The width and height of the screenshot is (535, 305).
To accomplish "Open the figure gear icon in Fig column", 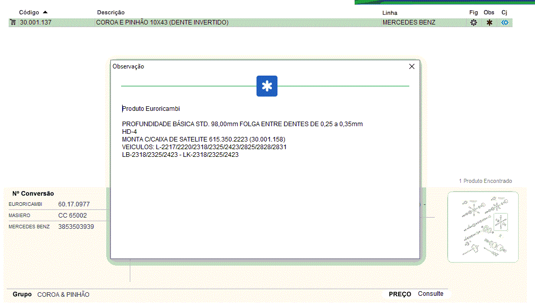I will click(474, 22).
